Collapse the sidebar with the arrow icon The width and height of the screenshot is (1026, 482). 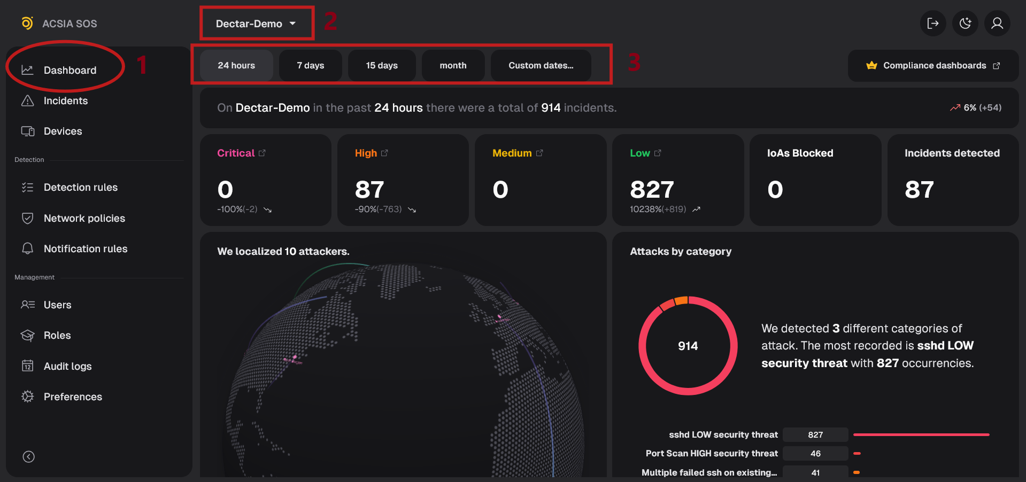click(29, 456)
